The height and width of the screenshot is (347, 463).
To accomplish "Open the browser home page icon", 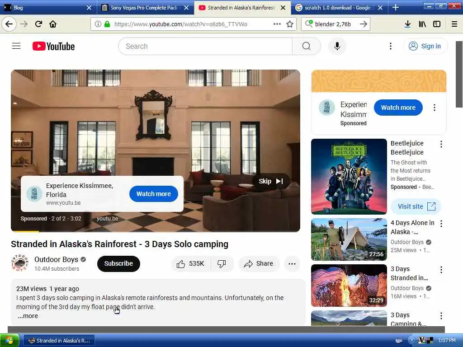I will tap(53, 24).
